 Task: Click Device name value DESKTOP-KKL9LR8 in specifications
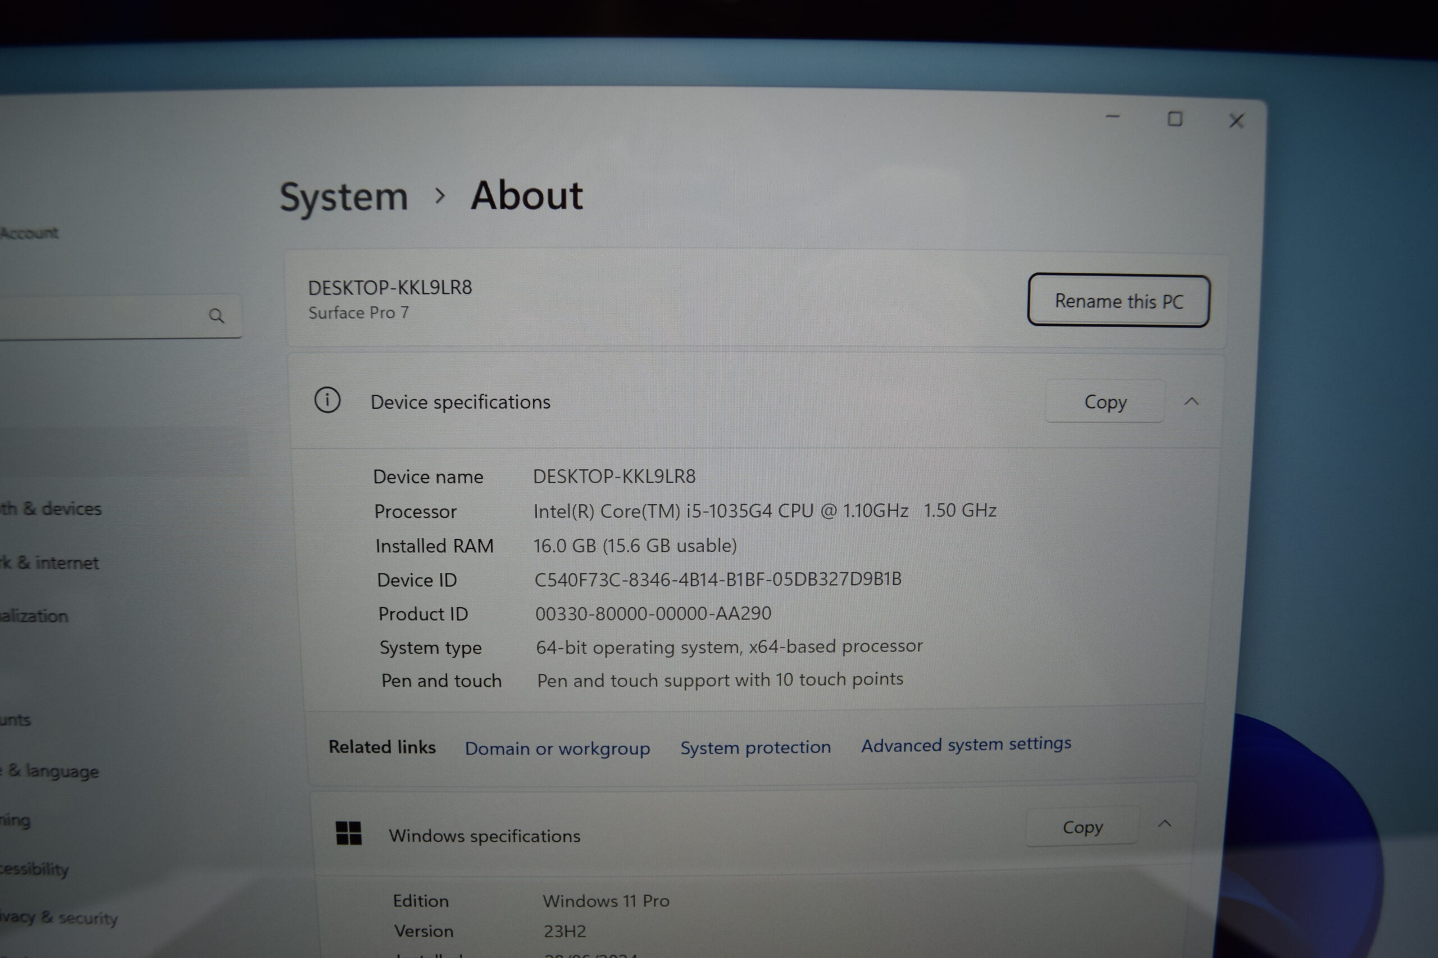pyautogui.click(x=615, y=476)
